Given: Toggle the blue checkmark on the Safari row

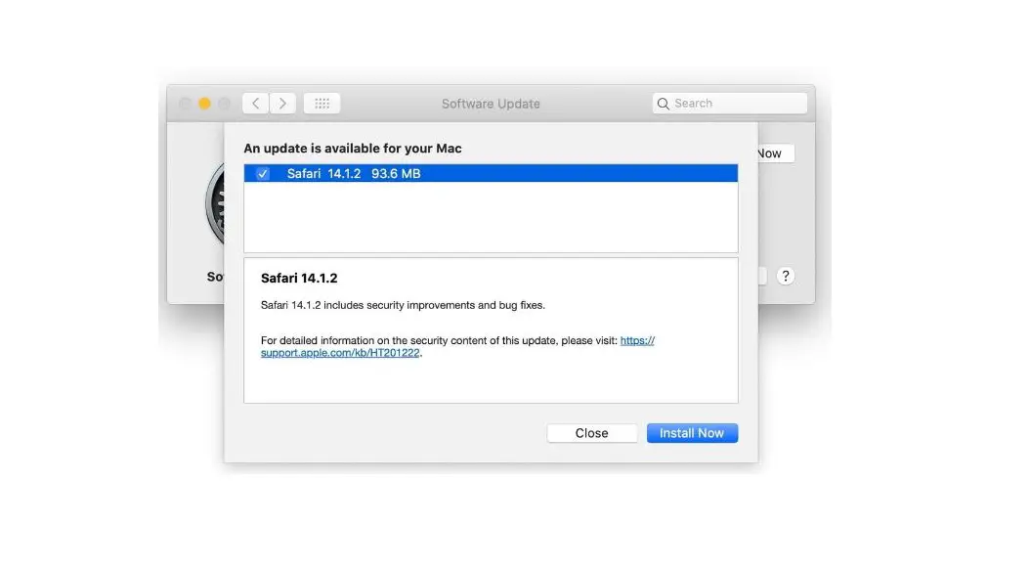Looking at the screenshot, I should (262, 173).
